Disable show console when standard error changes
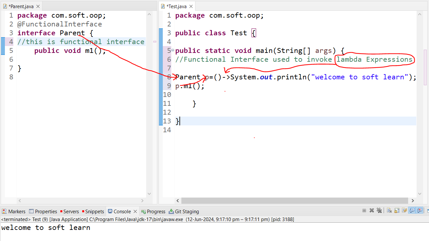This screenshot has width=429, height=241. (x=420, y=211)
